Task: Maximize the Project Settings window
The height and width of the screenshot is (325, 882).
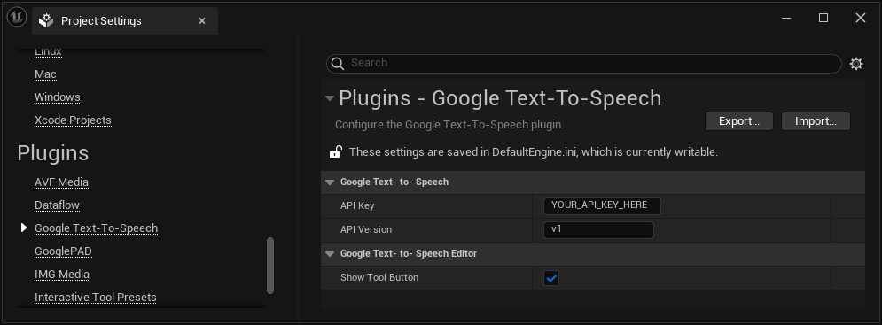Action: pyautogui.click(x=823, y=18)
